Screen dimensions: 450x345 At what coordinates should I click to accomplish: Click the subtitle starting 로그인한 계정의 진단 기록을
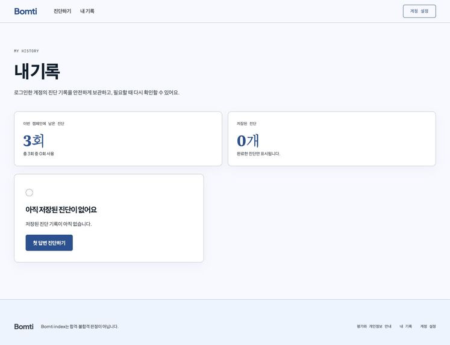[x=97, y=92]
